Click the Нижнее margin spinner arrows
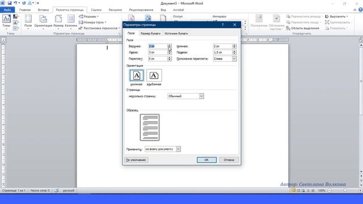This screenshot has height=204, width=363. [x=234, y=46]
